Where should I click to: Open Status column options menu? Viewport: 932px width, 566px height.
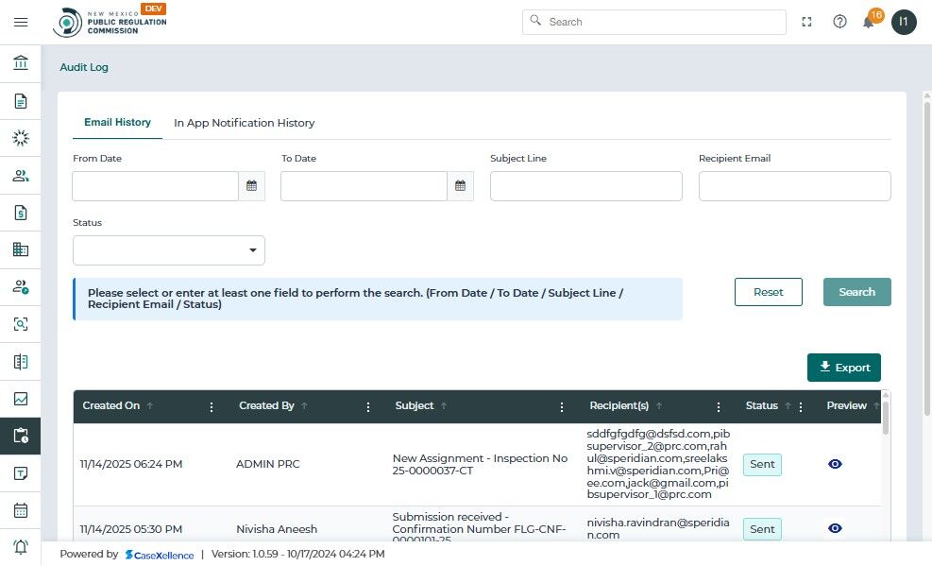[801, 406]
